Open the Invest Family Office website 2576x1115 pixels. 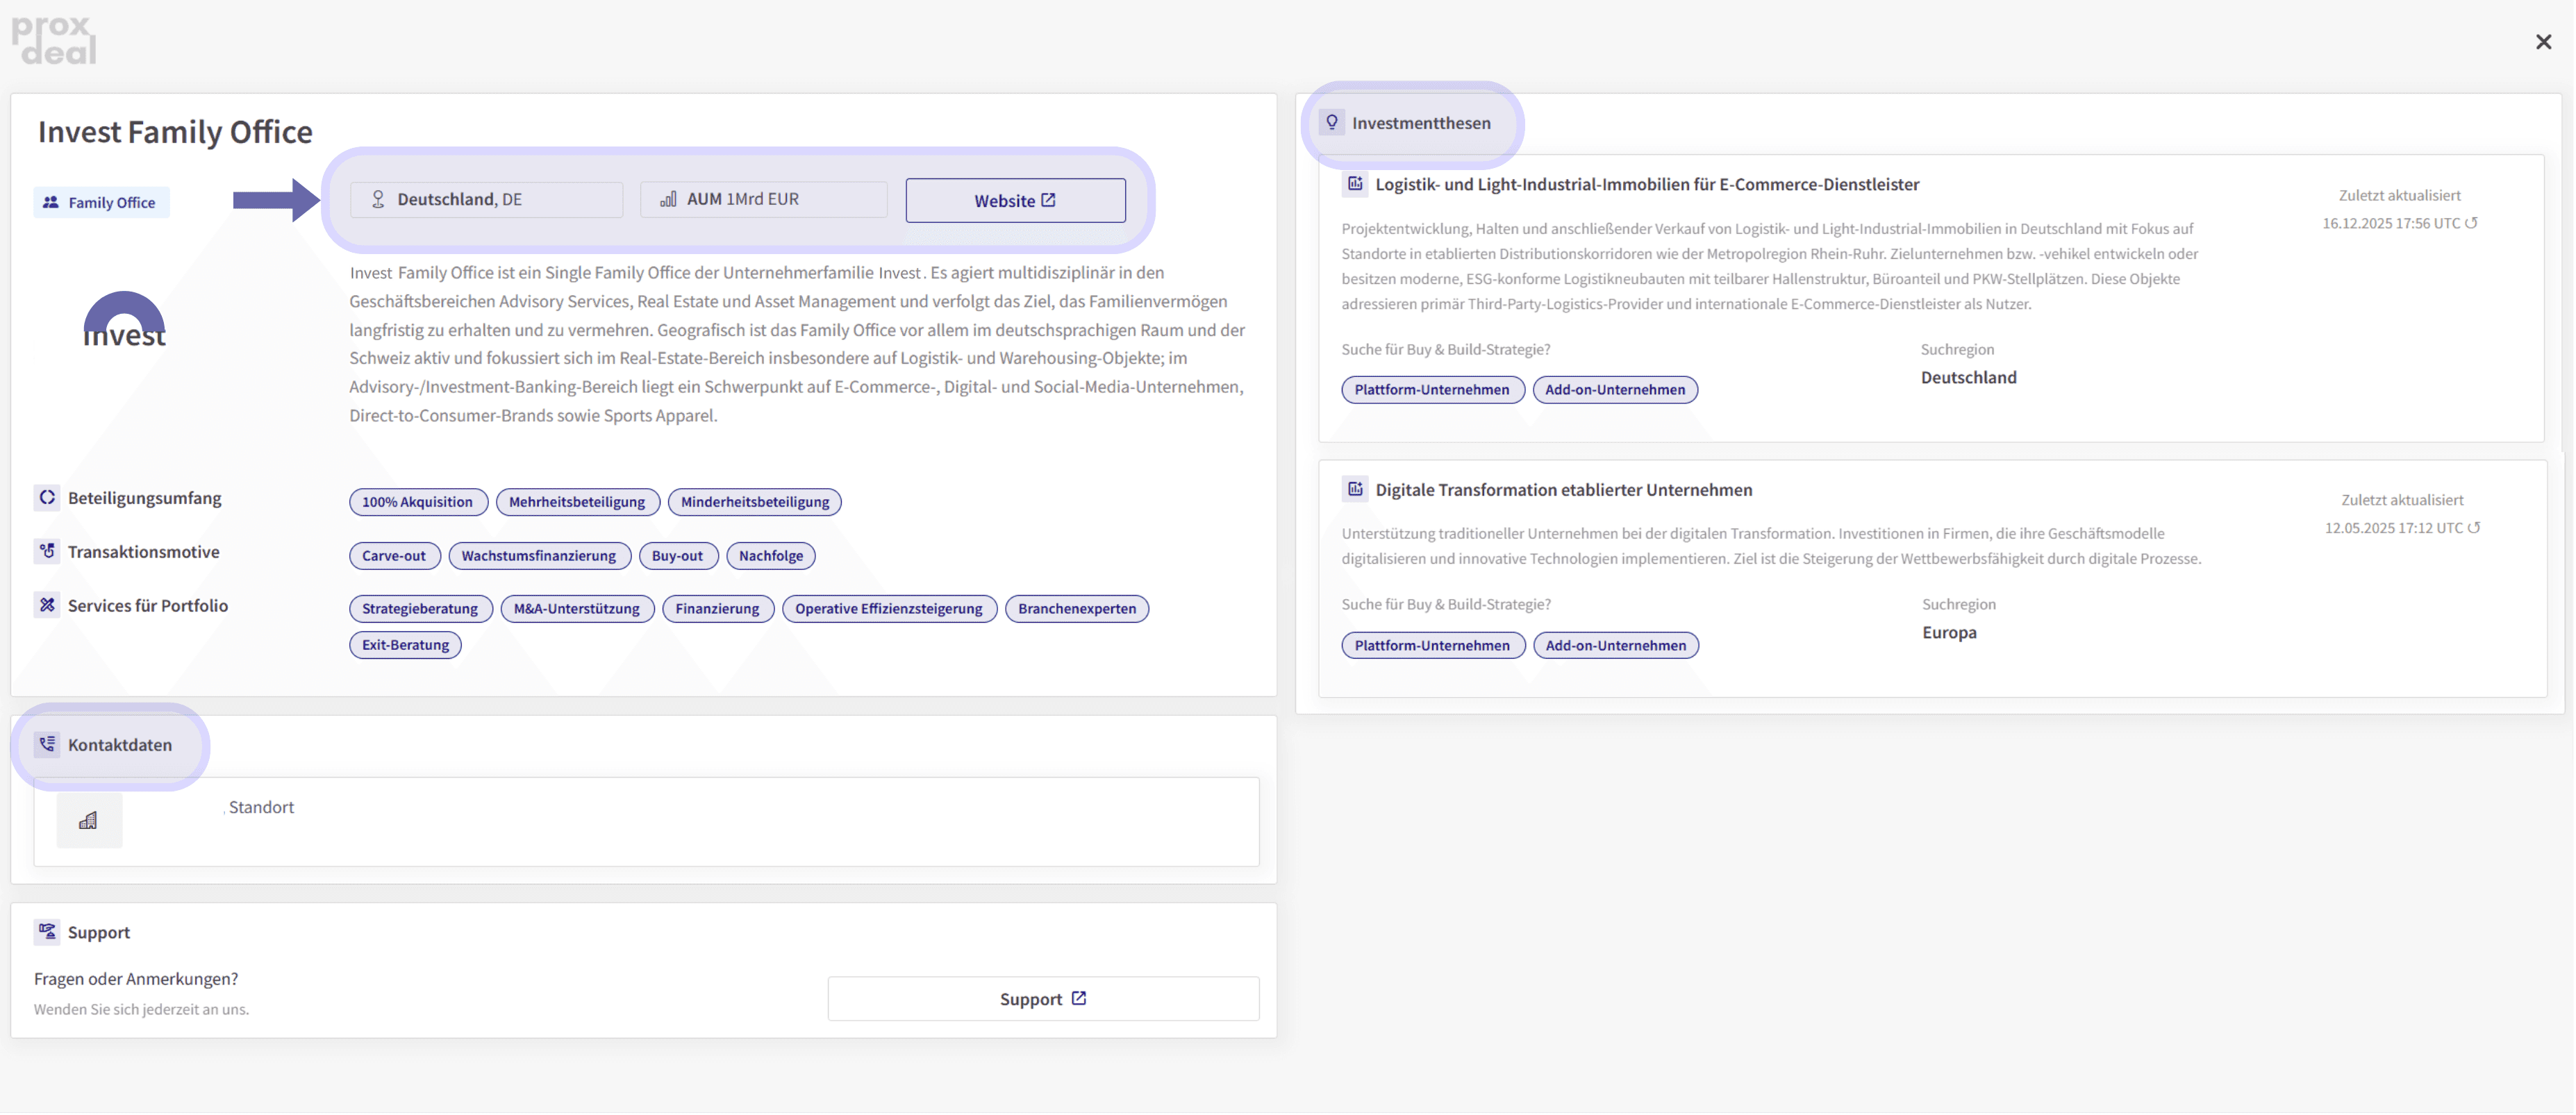(x=1015, y=200)
